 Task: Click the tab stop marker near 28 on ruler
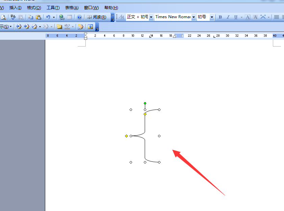pyautogui.click(x=214, y=37)
